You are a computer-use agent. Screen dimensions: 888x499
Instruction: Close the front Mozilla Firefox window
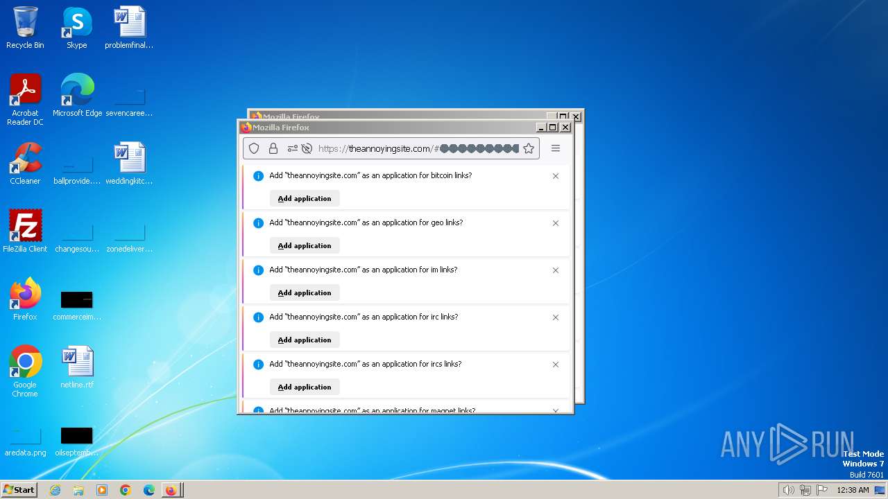tap(565, 128)
